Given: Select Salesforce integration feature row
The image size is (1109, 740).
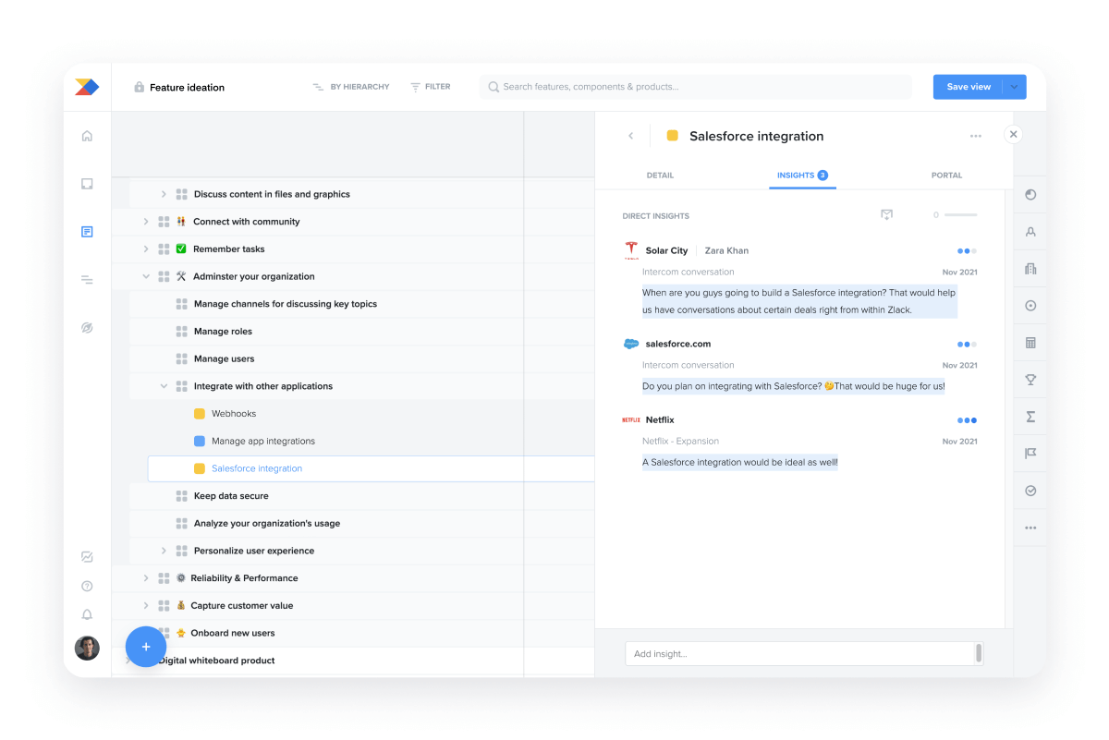Looking at the screenshot, I should click(371, 468).
